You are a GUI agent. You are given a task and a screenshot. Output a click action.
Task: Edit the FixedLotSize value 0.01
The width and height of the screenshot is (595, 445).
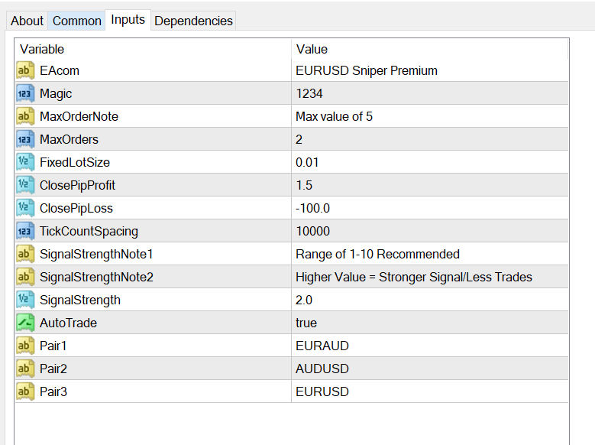430,162
